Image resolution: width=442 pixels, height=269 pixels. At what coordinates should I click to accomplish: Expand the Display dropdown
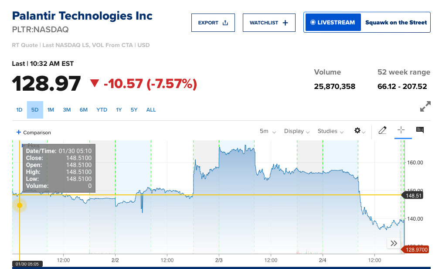(296, 131)
